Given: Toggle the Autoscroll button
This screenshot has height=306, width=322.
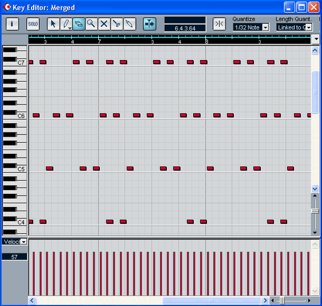Looking at the screenshot, I should click(150, 24).
